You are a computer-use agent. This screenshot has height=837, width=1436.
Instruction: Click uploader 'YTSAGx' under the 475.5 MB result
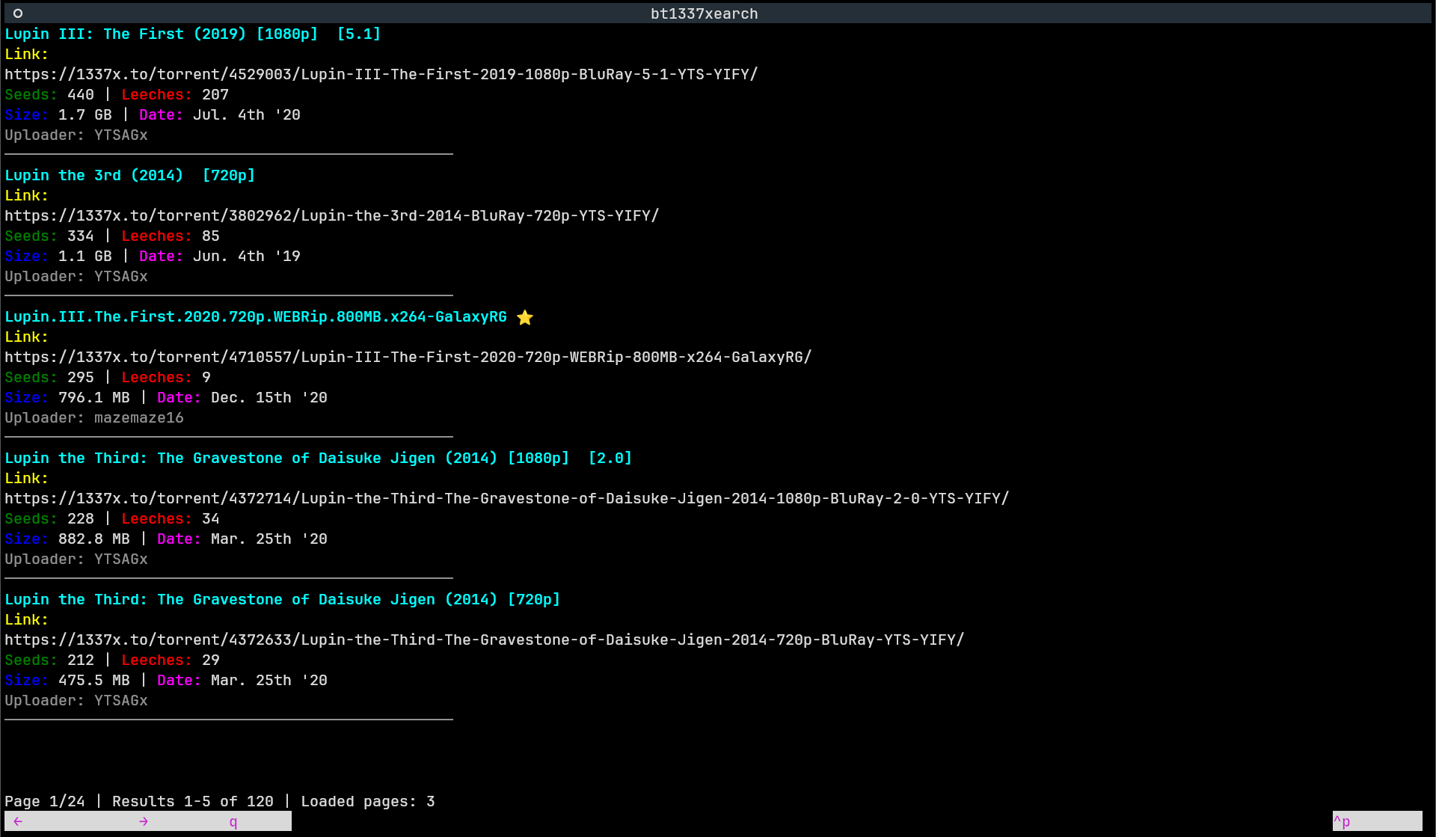121,700
